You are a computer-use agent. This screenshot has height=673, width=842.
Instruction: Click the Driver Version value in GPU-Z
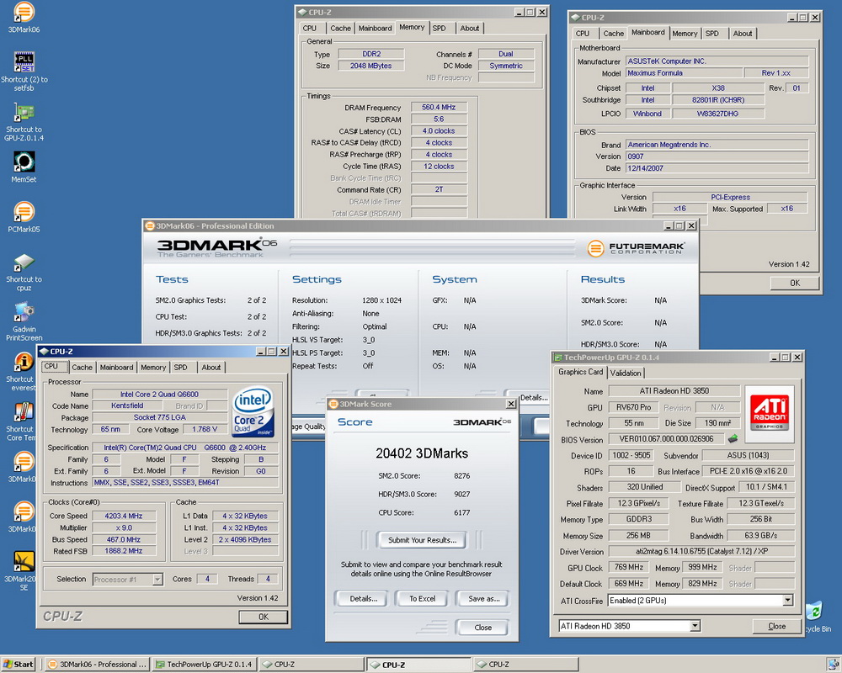[x=701, y=551]
